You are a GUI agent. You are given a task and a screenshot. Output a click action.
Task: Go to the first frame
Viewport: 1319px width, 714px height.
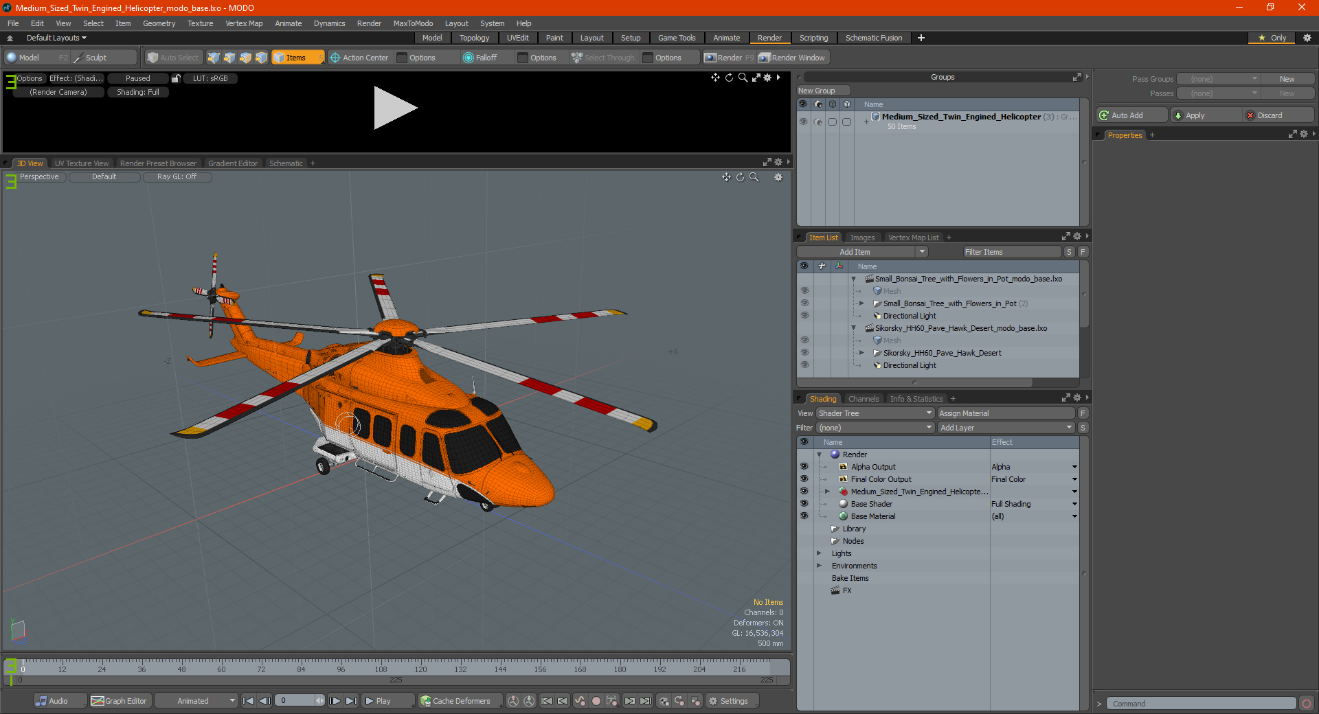pyautogui.click(x=249, y=701)
